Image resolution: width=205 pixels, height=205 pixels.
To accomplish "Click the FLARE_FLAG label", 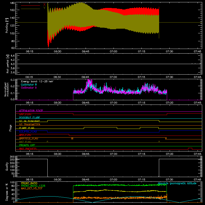I will [x=27, y=128].
